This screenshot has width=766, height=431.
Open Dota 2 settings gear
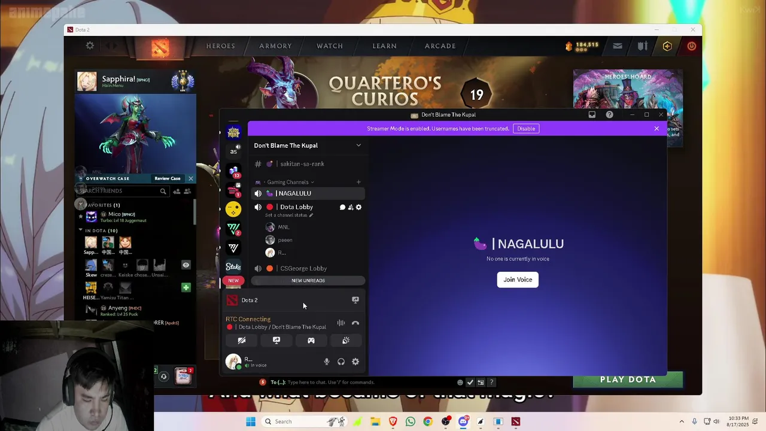[x=90, y=45]
